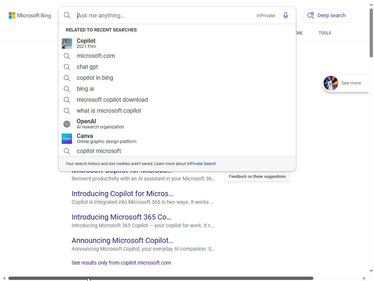Click magnifier icon beside bing ai
The height and width of the screenshot is (281, 374).
(x=67, y=89)
